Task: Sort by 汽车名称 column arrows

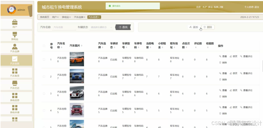Action: pos(61,48)
